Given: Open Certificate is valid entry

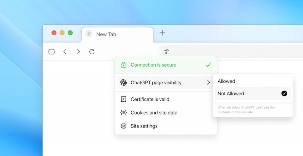Looking at the screenshot, I should [x=166, y=99].
